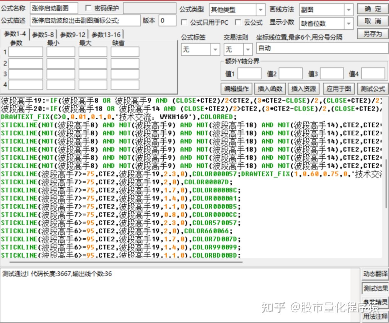This screenshot has width=389, height=323.
Task: Switch to 参数1-4 tab
Action: pyautogui.click(x=15, y=34)
